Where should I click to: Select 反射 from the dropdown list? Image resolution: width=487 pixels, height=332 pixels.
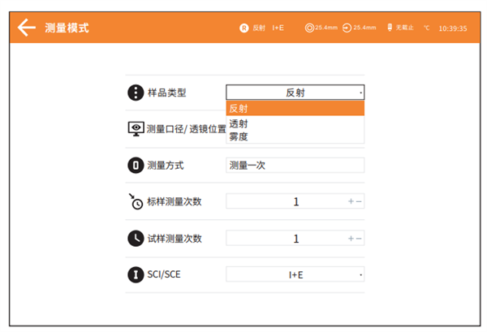[x=295, y=109]
